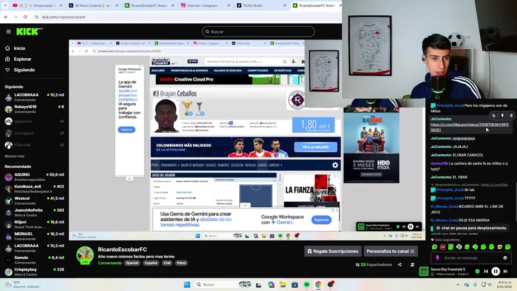Click the reply icon on chat message
Screen dimensions: 517x291
point(494,116)
